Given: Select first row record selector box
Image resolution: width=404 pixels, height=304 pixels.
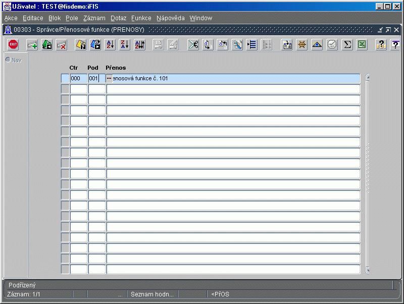Looking at the screenshot, I should (65, 78).
